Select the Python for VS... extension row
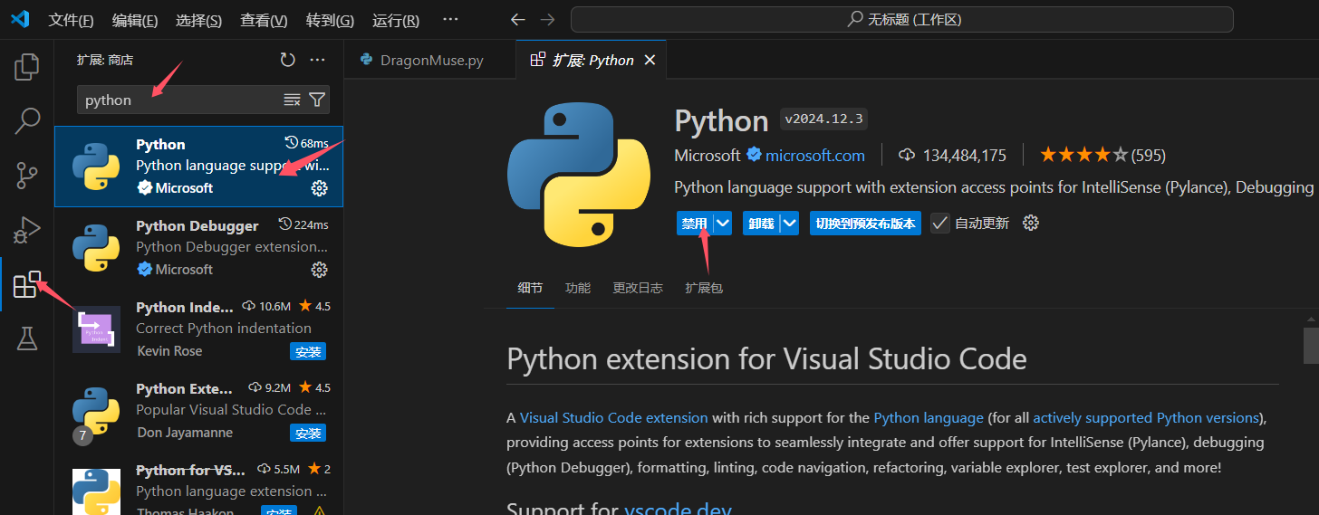Viewport: 1319px width, 515px height. [x=198, y=488]
